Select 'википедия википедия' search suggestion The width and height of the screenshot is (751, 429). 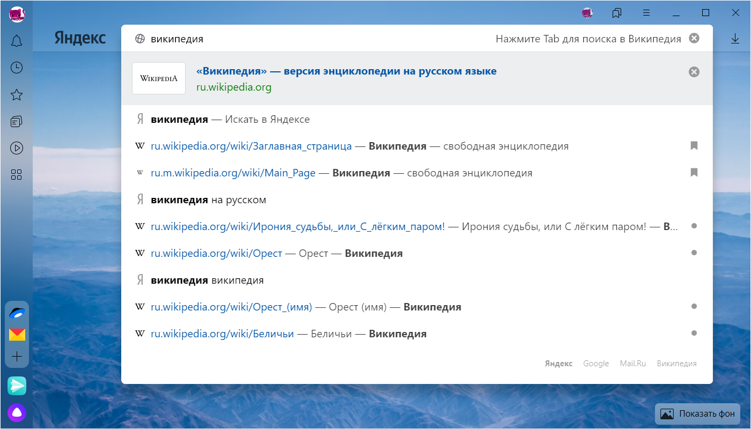[x=417, y=280]
